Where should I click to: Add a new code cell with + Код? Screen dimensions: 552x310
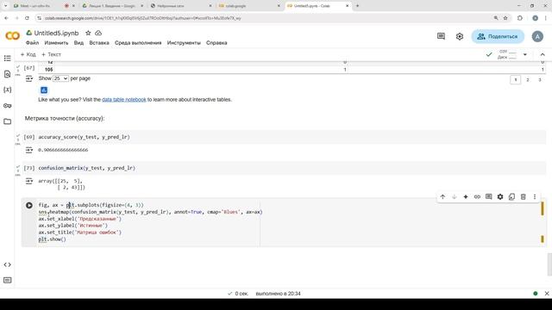[28, 54]
